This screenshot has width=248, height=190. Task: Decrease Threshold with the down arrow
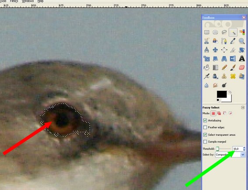coord(244,150)
